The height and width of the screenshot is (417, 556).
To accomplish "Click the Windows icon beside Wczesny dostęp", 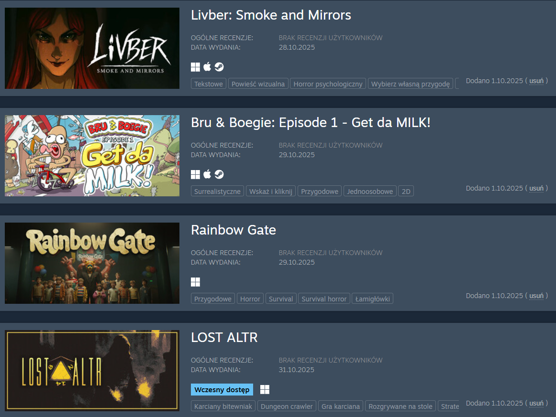I will point(265,390).
